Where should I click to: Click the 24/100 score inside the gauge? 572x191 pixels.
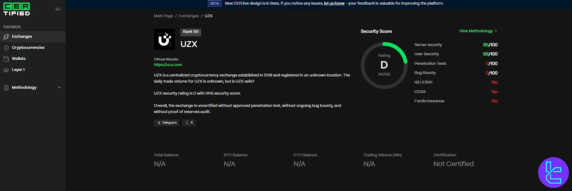point(384,74)
